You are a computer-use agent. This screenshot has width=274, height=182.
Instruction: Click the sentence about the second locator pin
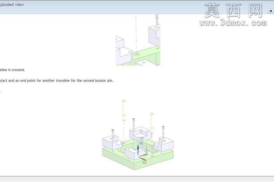[56, 80]
